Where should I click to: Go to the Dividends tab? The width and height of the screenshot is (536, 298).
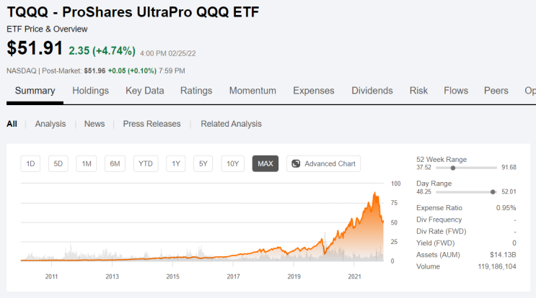click(x=372, y=91)
